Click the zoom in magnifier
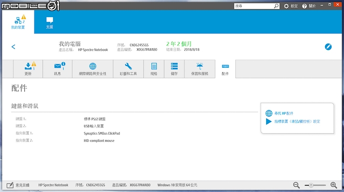 333,185
